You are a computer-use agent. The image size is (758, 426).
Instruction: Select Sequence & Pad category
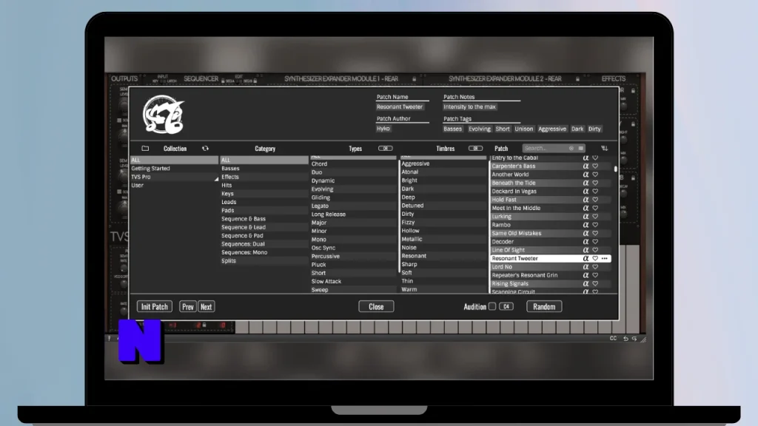coord(264,236)
